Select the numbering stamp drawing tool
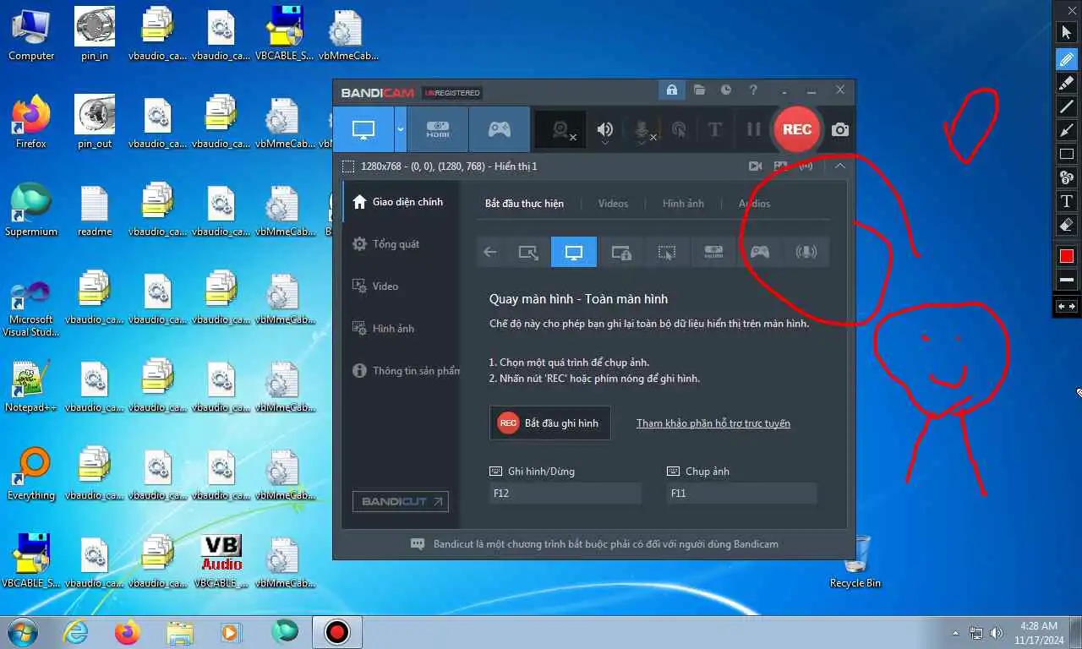 pyautogui.click(x=1067, y=177)
